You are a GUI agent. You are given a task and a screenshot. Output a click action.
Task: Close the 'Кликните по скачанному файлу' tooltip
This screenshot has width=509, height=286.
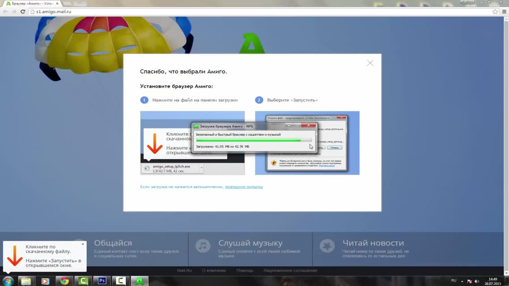[83, 244]
